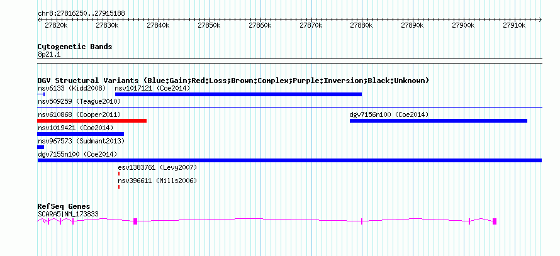Image resolution: width=560 pixels, height=256 pixels.
Task: Open the nsv509259 (Teague2010) label
Action: pyautogui.click(x=79, y=101)
